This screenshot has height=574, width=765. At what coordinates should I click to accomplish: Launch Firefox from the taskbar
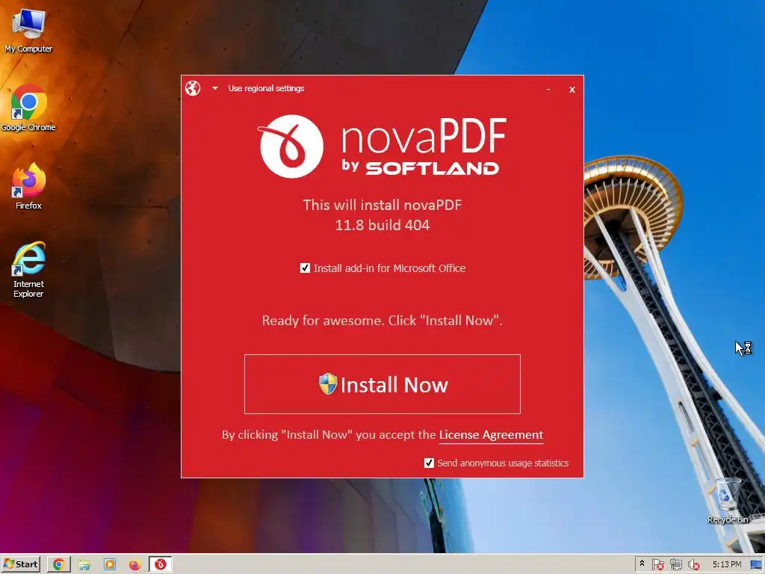(134, 564)
